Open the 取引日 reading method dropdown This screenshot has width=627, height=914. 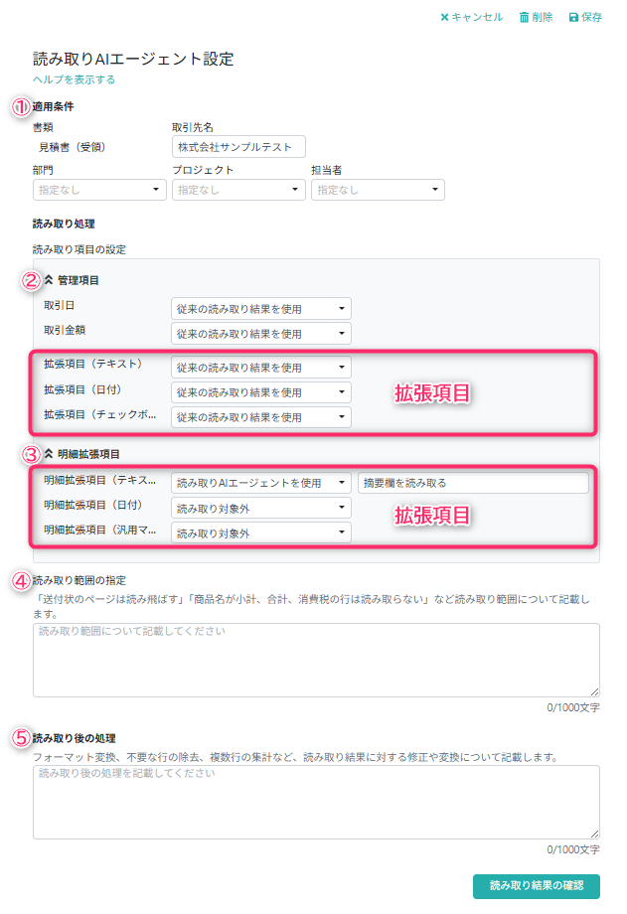click(260, 309)
